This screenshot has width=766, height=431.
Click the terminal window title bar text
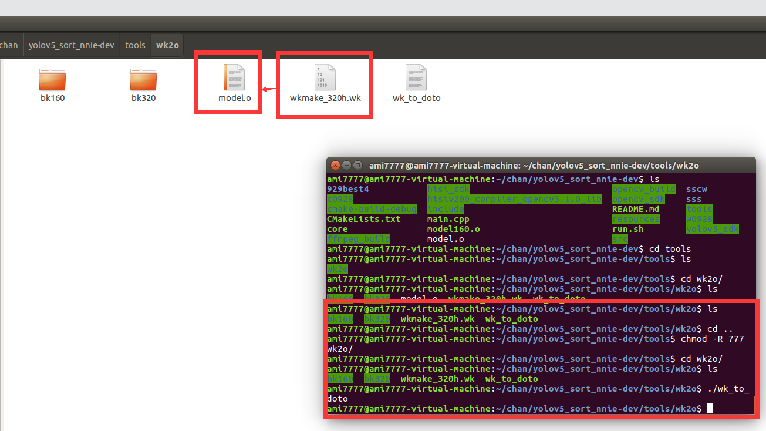(534, 166)
